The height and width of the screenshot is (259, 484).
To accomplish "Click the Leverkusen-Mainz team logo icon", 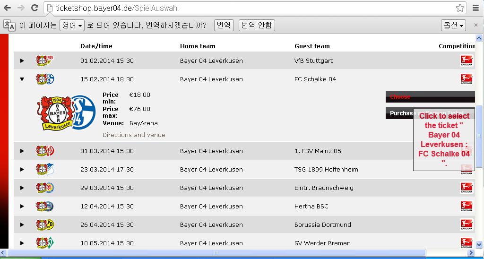I will pyautogui.click(x=45, y=151).
